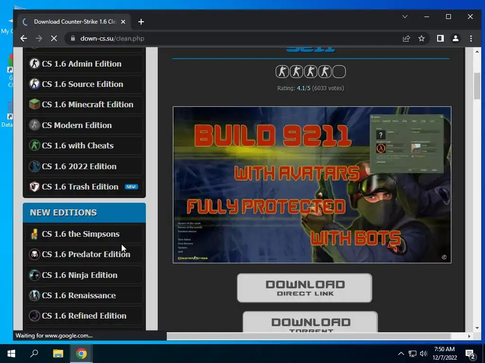Screen dimensions: 485x363
Task: Click the network tray icon
Action: click(413, 354)
